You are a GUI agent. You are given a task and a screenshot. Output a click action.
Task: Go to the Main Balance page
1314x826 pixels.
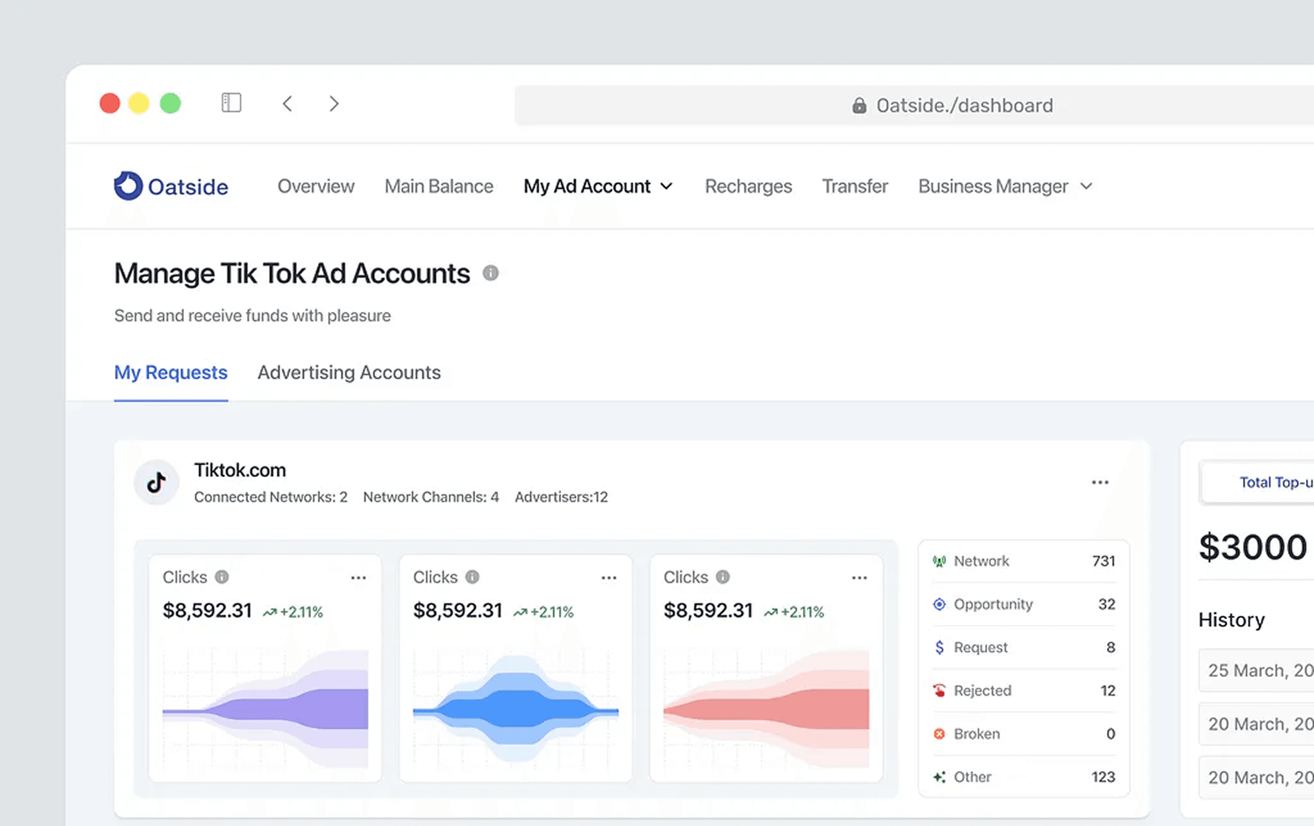(439, 187)
